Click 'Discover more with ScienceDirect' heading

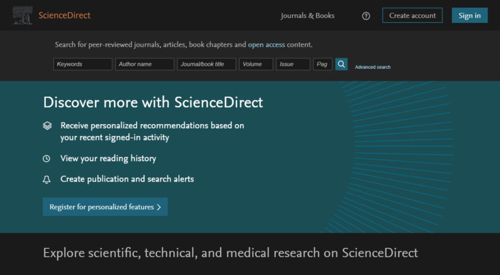[x=153, y=103]
